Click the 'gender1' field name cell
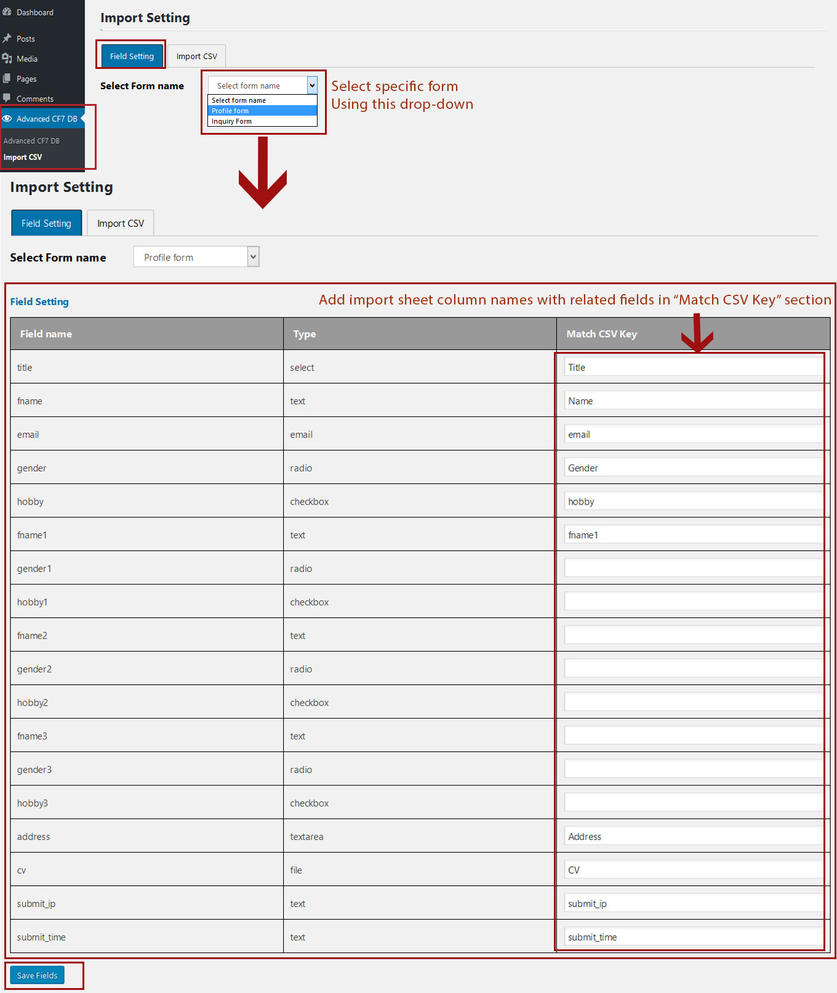Screen dimensions: 837x993 tap(147, 568)
